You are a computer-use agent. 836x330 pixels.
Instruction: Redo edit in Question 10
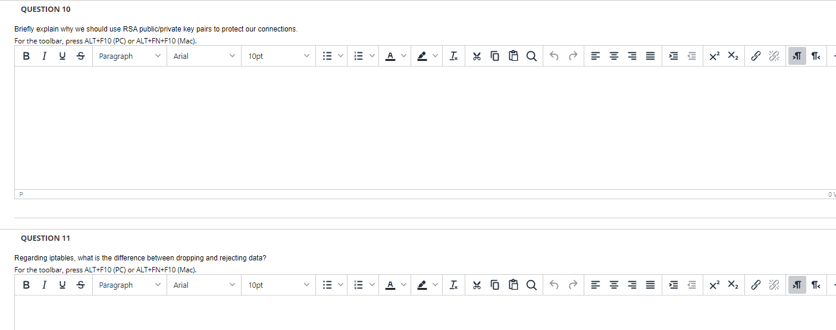(573, 56)
